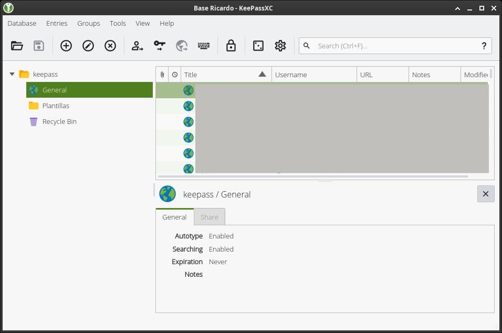502x333 pixels.
Task: Click the Notes label in preview
Action: pyautogui.click(x=194, y=274)
